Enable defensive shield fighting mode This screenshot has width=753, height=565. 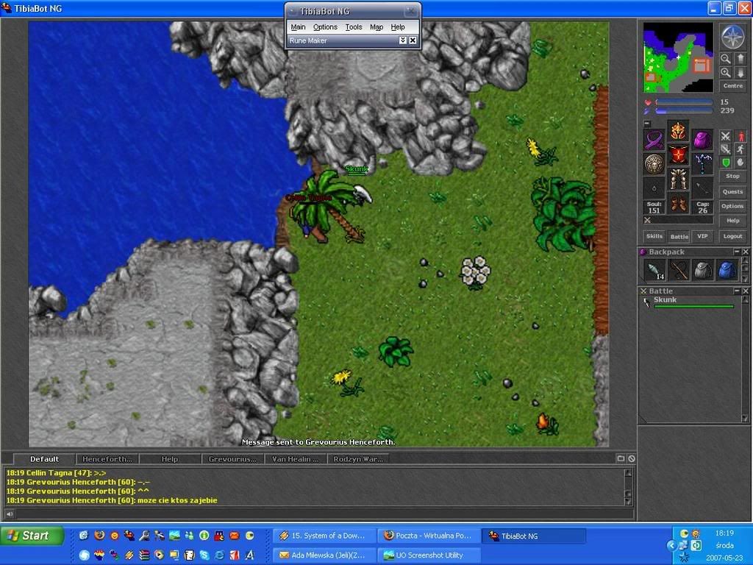click(726, 163)
